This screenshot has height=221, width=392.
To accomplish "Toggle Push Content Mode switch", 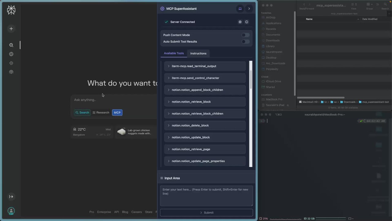I will [246, 35].
